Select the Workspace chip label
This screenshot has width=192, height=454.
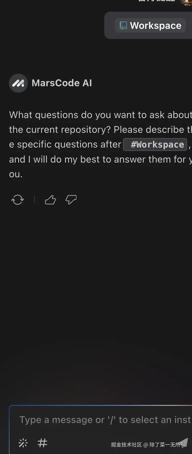coord(156,25)
